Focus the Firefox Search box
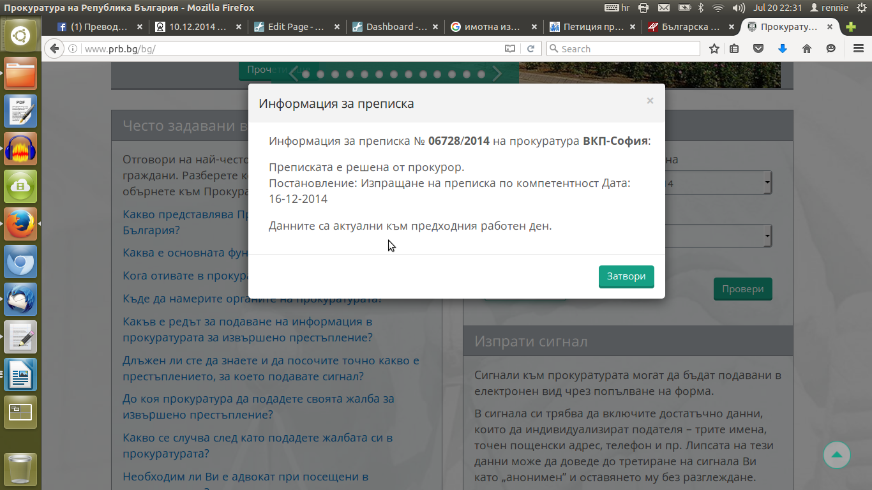 [x=623, y=48]
